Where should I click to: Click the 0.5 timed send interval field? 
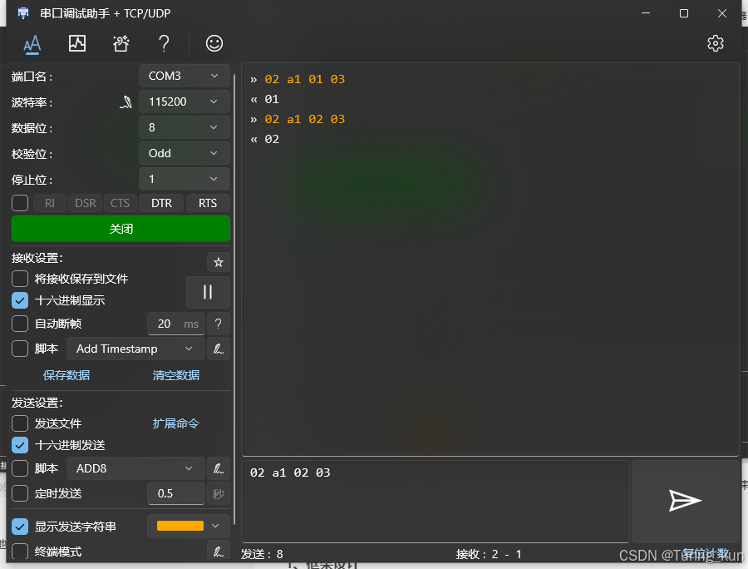(x=176, y=493)
